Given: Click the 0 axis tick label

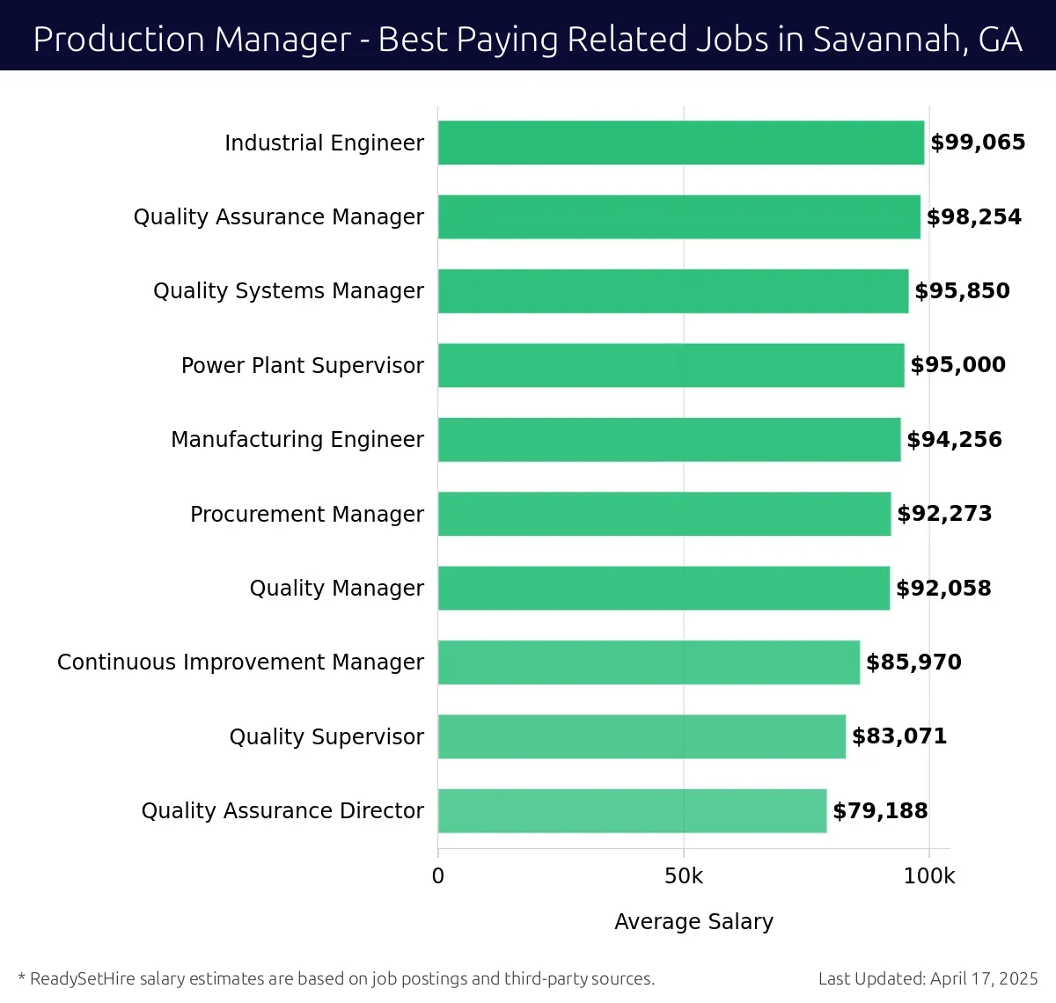Looking at the screenshot, I should [438, 876].
